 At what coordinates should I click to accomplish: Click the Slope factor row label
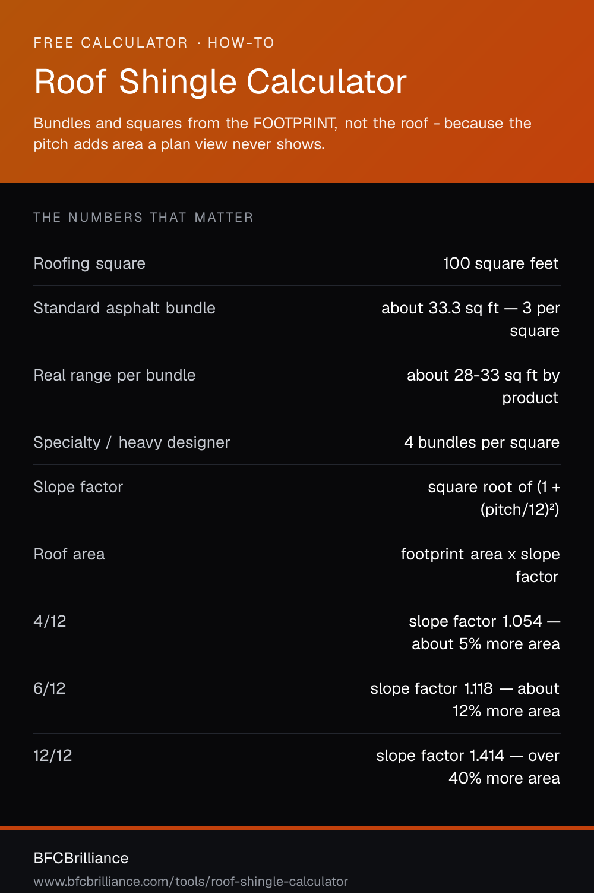coord(78,487)
